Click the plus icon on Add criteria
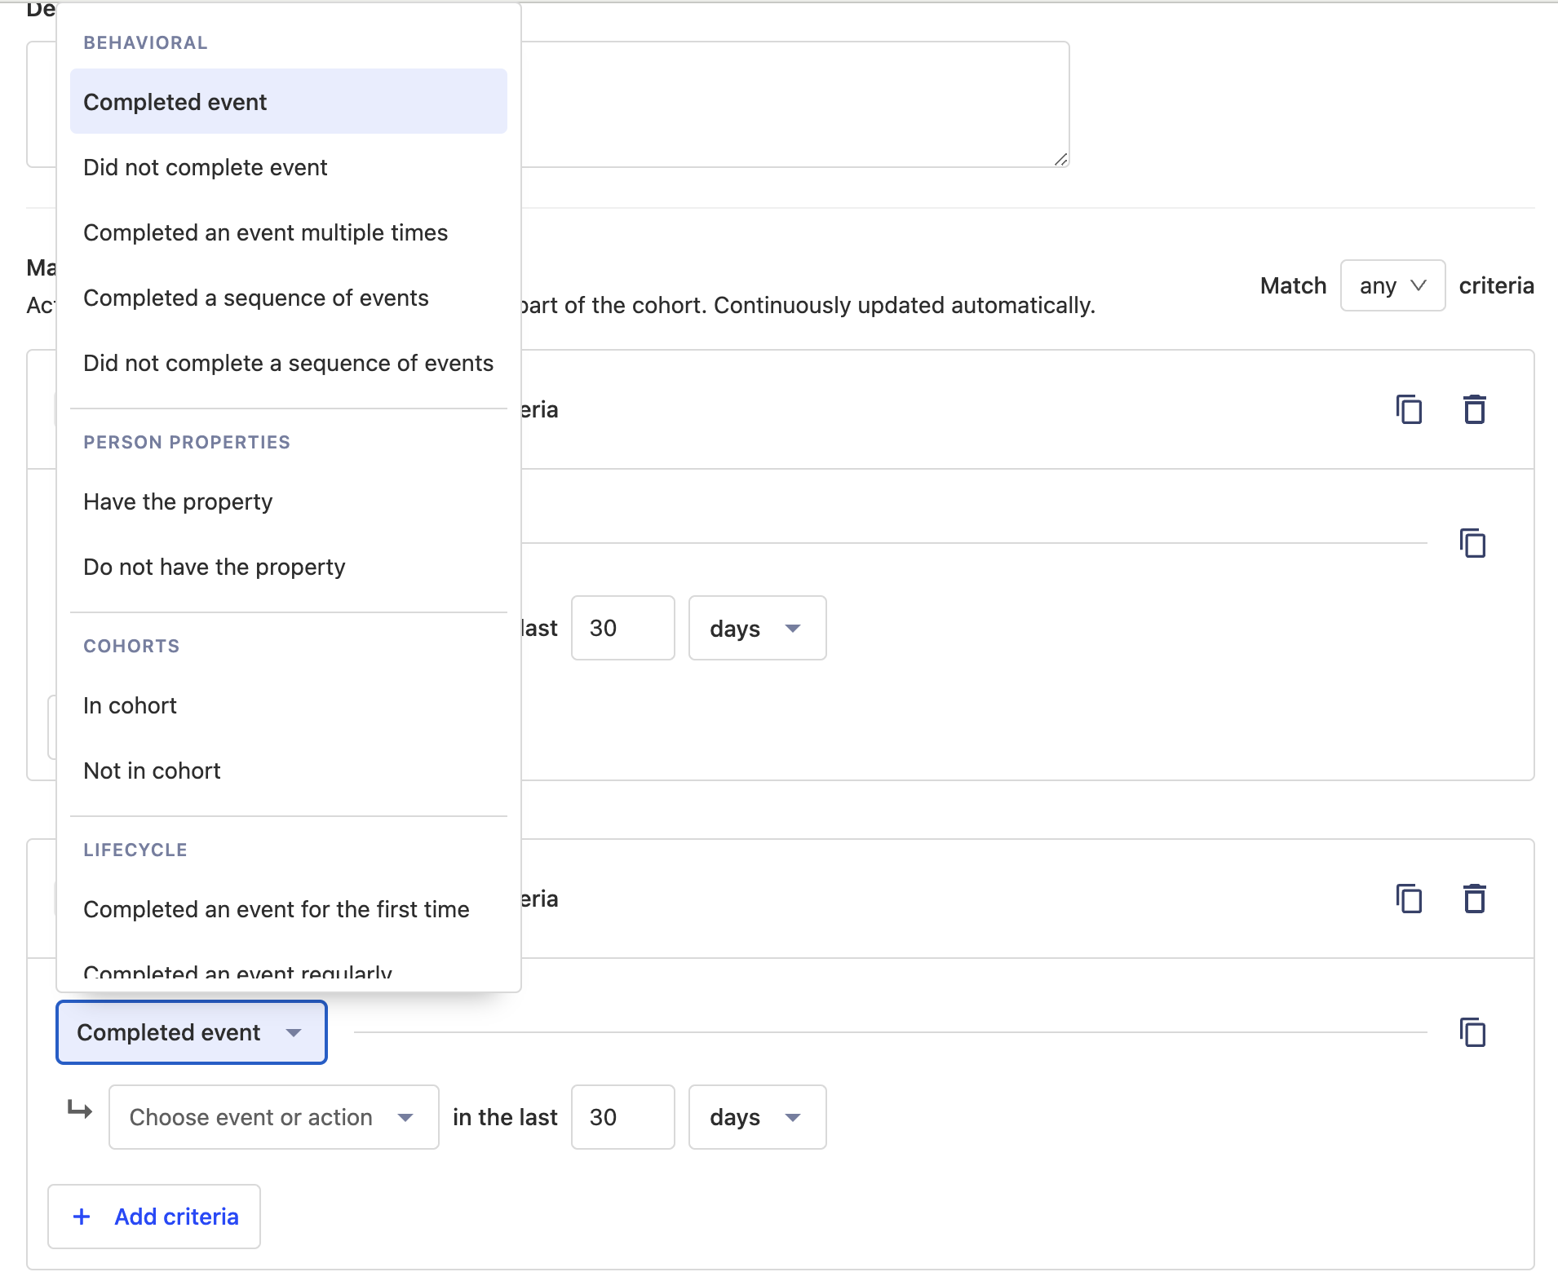This screenshot has width=1558, height=1272. pos(82,1217)
